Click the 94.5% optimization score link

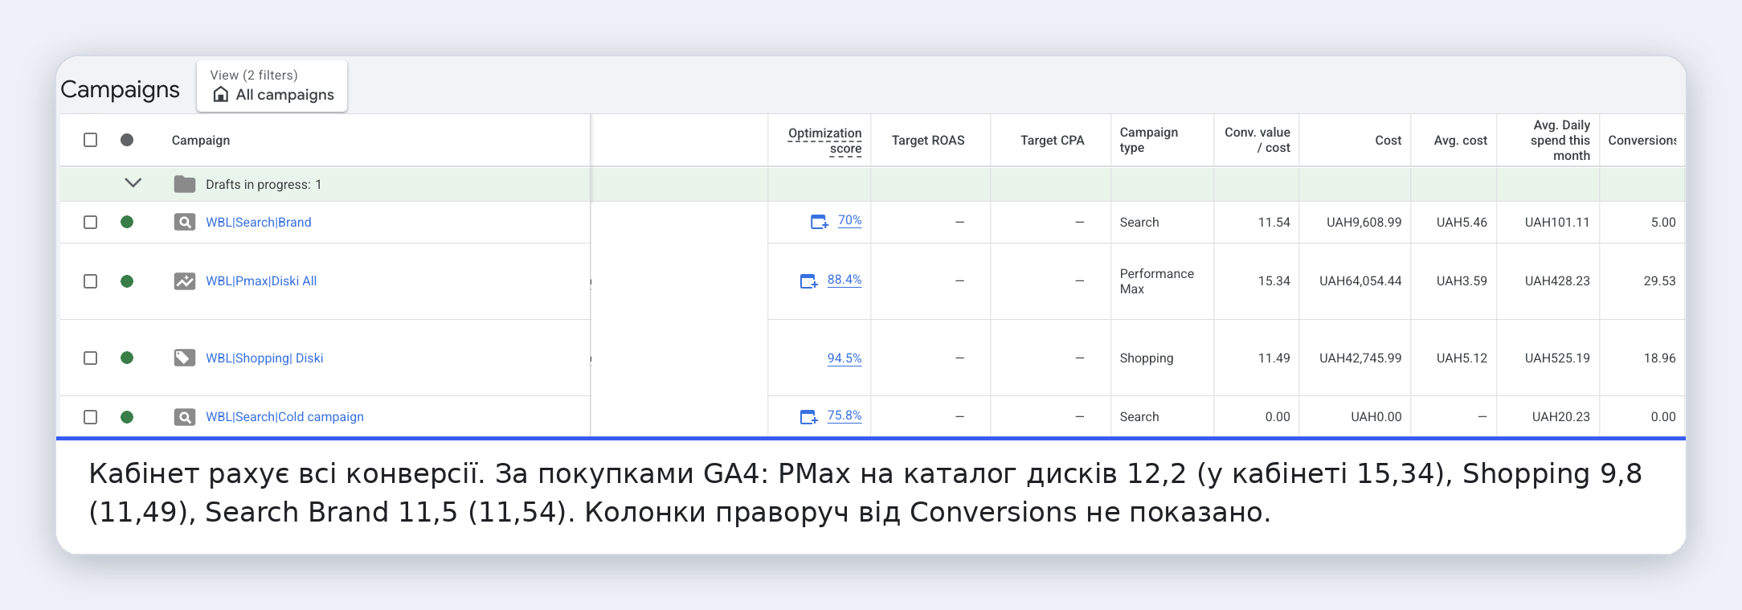coord(844,358)
